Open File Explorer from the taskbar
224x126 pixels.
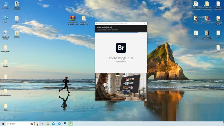(x=48, y=123)
